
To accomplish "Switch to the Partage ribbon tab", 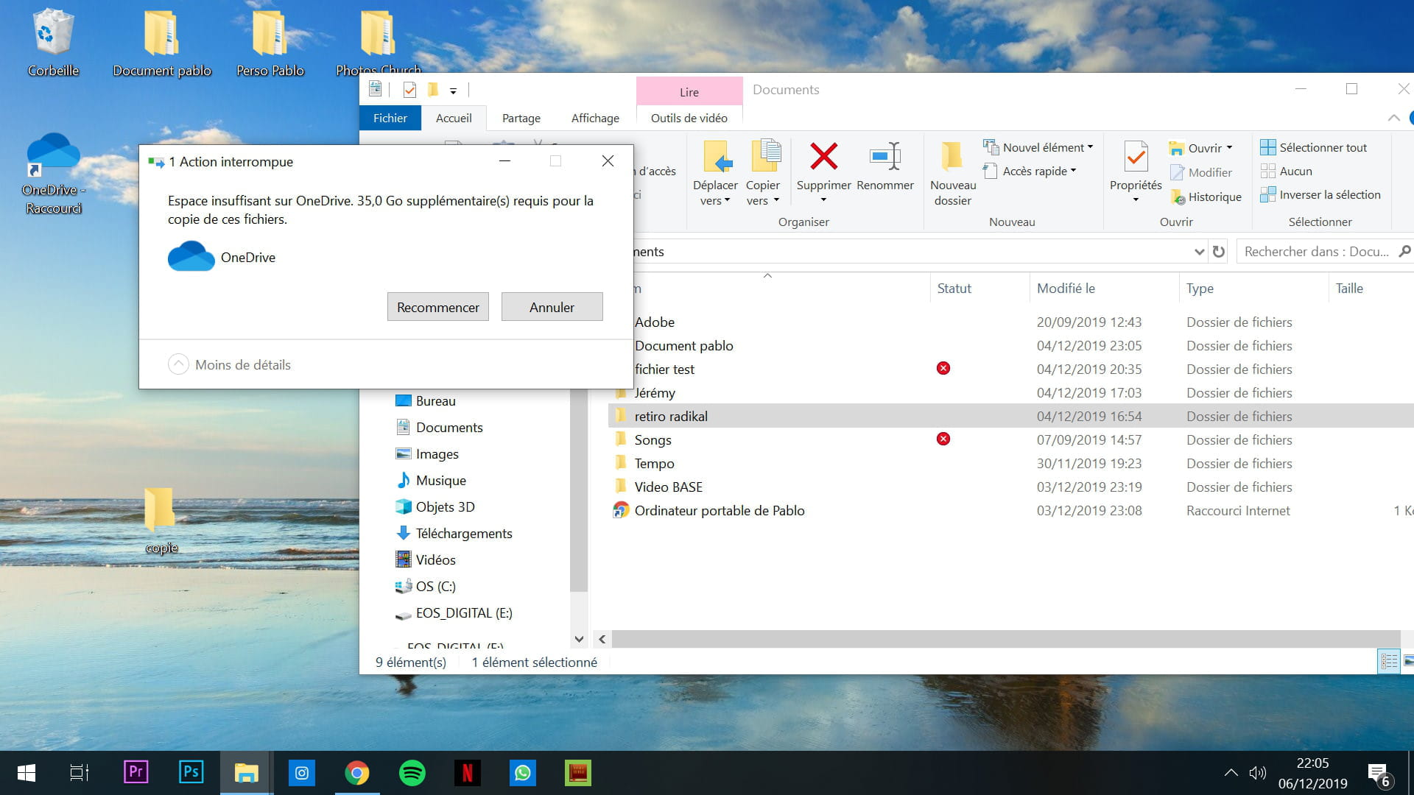I will tap(521, 118).
